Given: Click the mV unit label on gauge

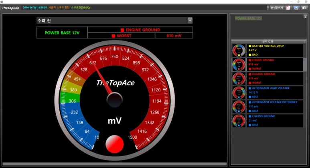Looking at the screenshot, I should 115,121.
